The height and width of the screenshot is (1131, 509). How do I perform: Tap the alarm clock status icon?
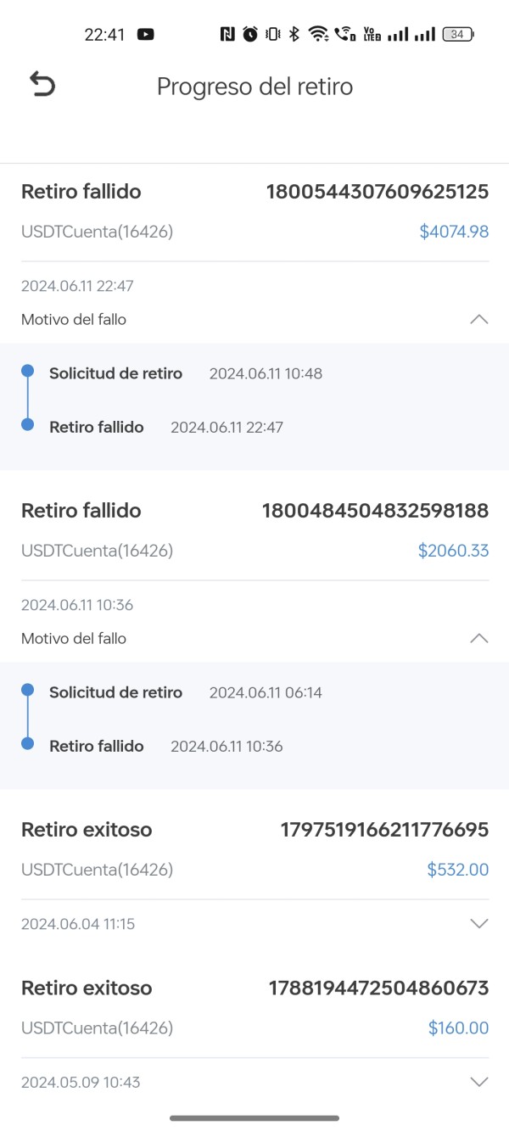coord(250,34)
